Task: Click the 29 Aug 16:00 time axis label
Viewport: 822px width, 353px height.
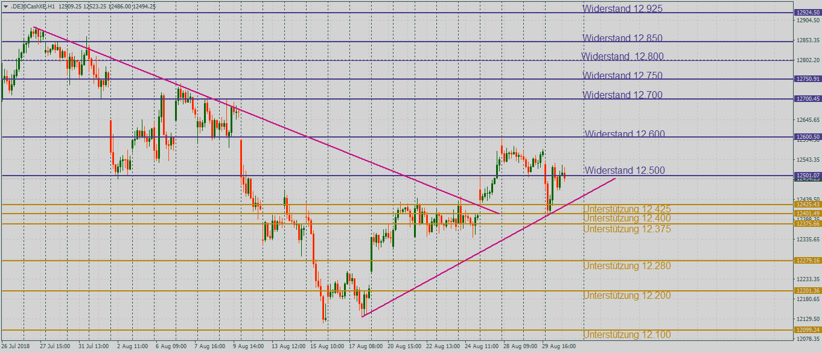Action: click(x=559, y=347)
